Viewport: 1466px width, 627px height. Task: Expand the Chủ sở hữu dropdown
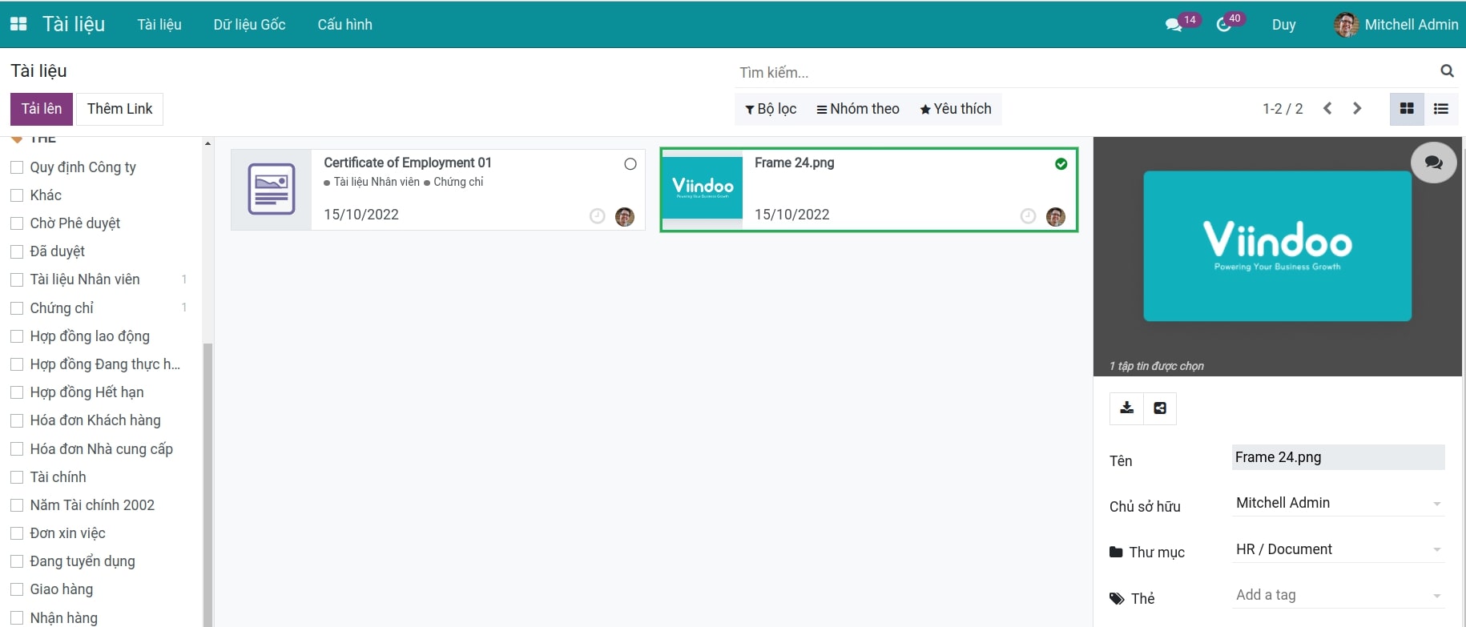(x=1436, y=504)
